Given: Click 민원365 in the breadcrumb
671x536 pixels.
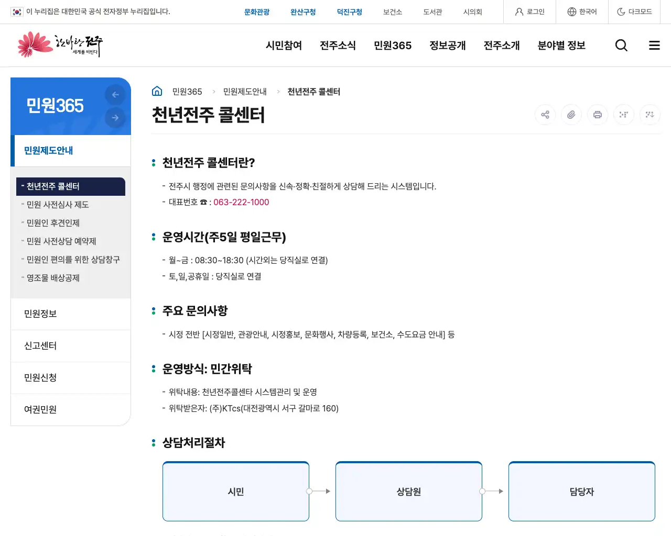Looking at the screenshot, I should point(187,92).
